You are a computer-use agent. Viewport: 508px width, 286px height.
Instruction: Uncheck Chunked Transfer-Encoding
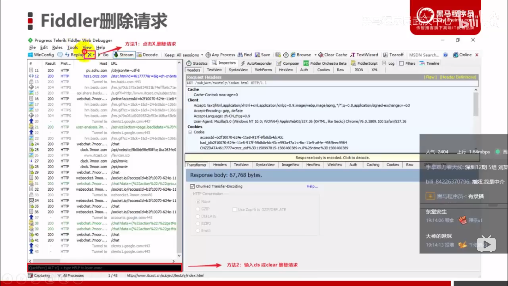click(193, 186)
